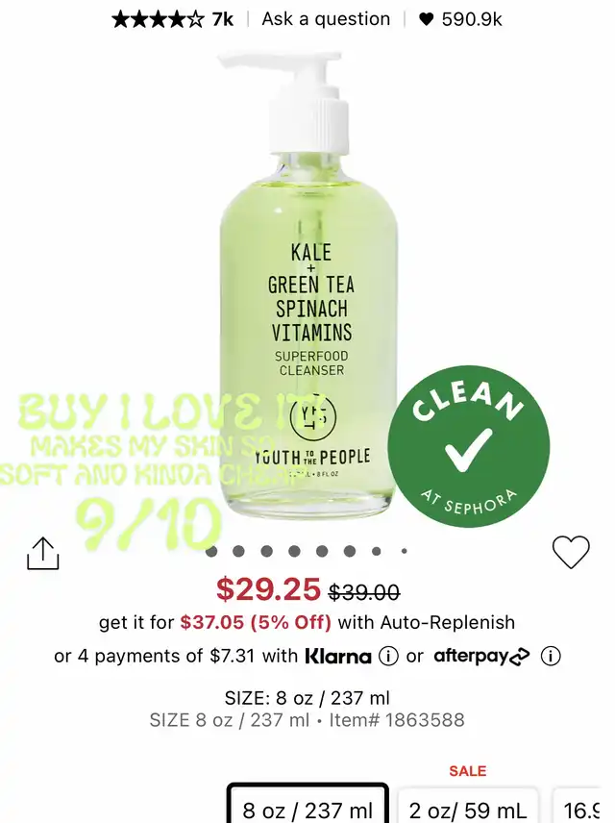Click the Afterpay logo

[x=481, y=656]
